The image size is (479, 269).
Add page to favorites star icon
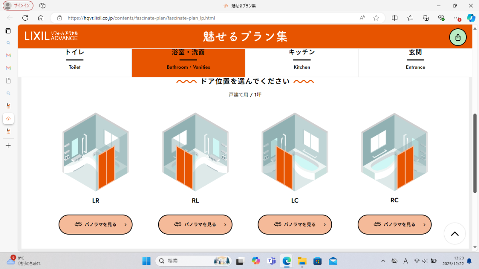click(376, 18)
